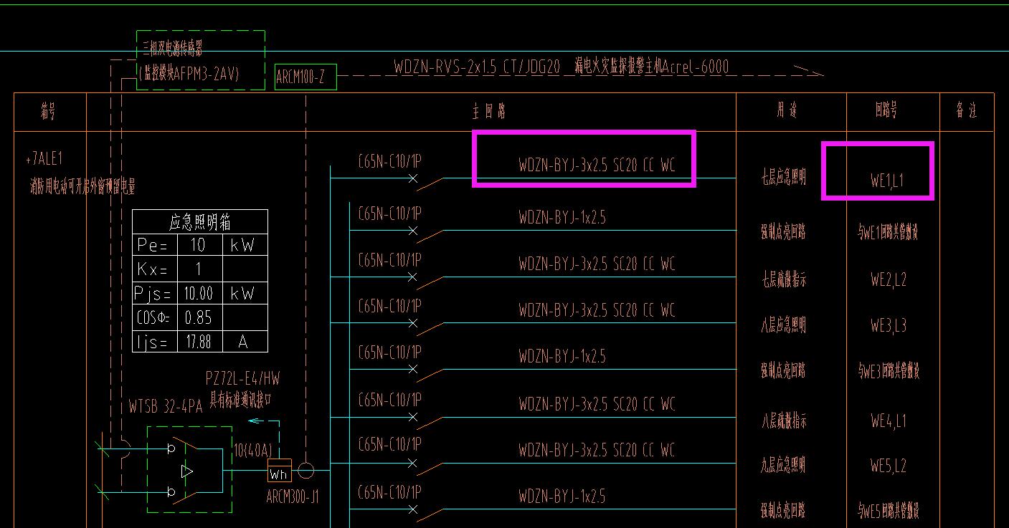Select the ARCM100-Z module box
Viewport: 1009px width, 528px height.
point(305,77)
